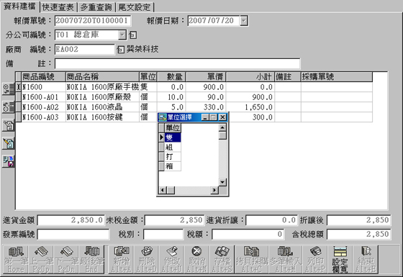Choose 箱 unit in the popup list
The height and width of the screenshot is (277, 403).
coord(173,166)
